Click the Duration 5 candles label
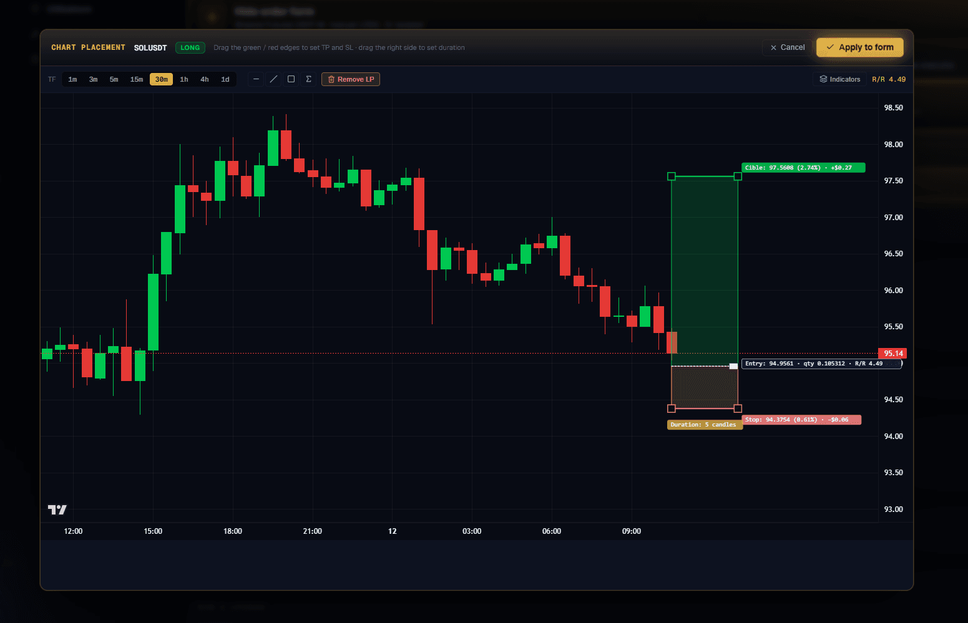The width and height of the screenshot is (968, 623). coord(705,425)
